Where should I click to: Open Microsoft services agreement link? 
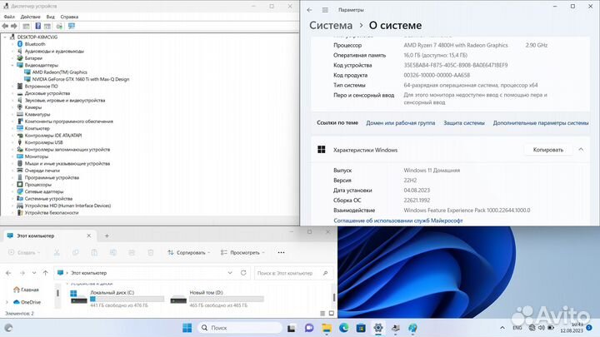[398, 221]
